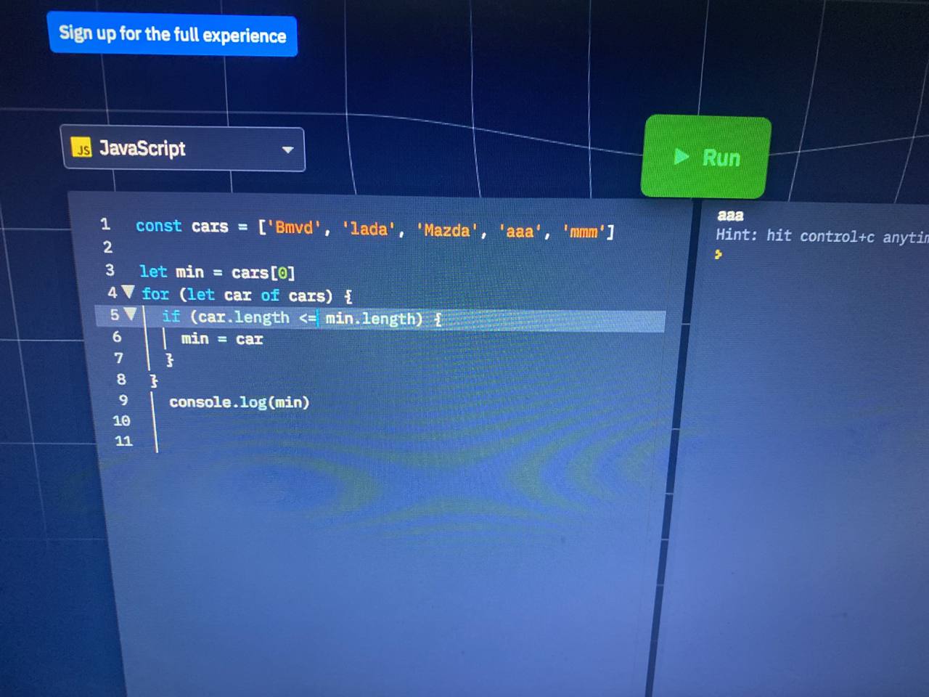
Task: Click the closing brace on line 8
Action: pyautogui.click(x=153, y=380)
